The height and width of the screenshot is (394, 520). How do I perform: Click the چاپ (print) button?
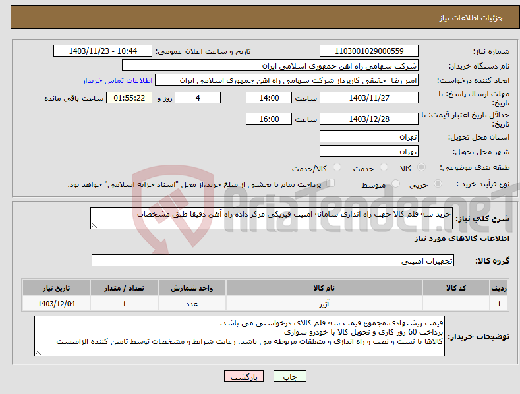289,377
